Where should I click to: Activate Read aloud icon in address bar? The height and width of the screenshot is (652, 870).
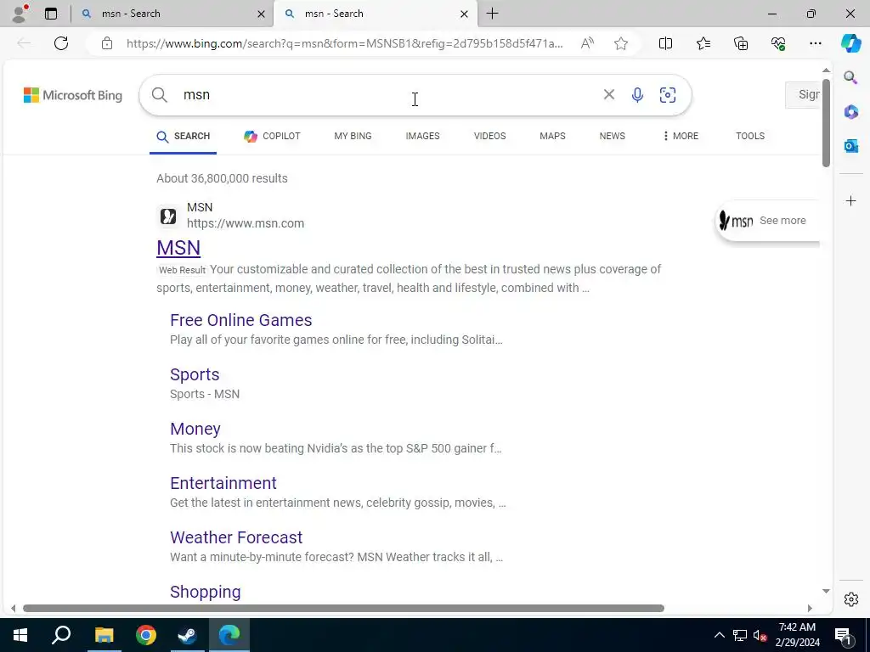coord(587,43)
